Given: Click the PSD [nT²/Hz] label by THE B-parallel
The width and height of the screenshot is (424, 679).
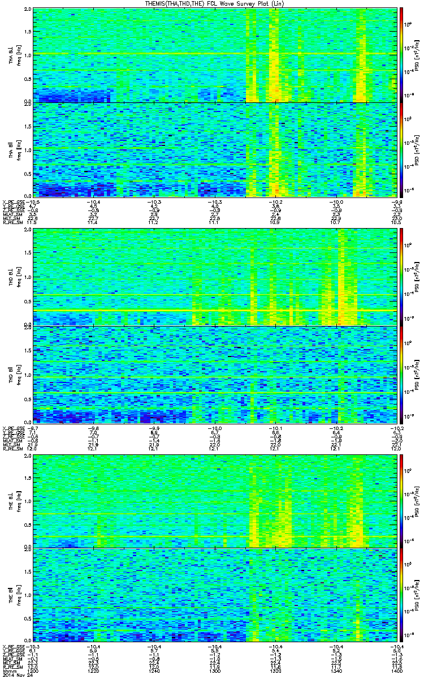Looking at the screenshot, I should 417,596.
